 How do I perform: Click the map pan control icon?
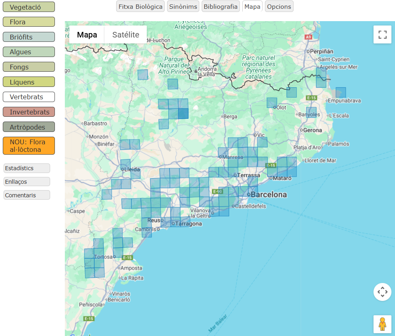coord(382,292)
